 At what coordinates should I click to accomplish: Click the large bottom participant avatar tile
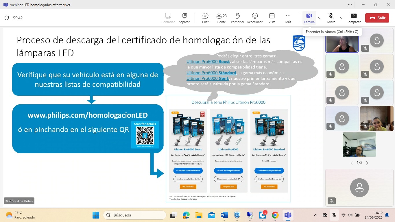(x=359, y=188)
